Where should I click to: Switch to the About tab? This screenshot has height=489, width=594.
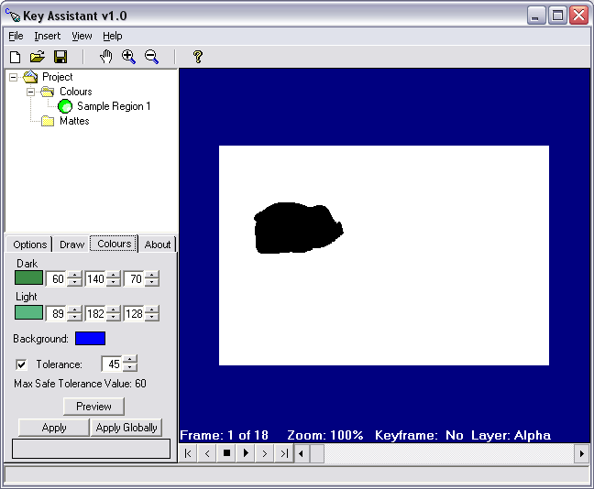(158, 244)
